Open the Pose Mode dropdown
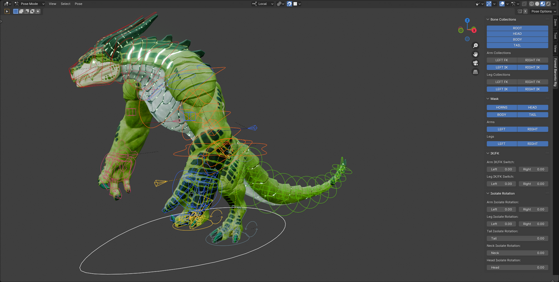Image resolution: width=559 pixels, height=282 pixels. [x=29, y=4]
